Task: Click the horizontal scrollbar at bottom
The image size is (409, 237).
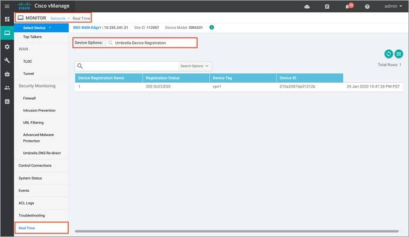Action: 237,231
